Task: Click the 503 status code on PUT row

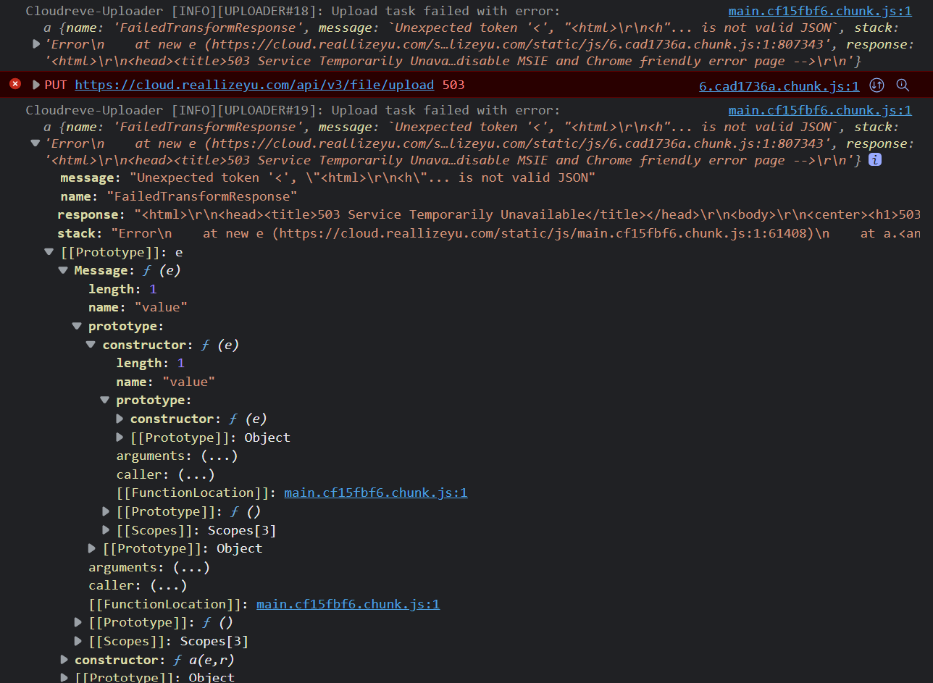Action: tap(453, 85)
